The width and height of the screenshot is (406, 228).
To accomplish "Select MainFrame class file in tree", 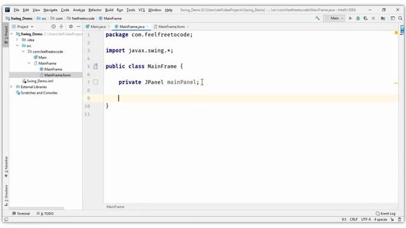I will coord(51,69).
